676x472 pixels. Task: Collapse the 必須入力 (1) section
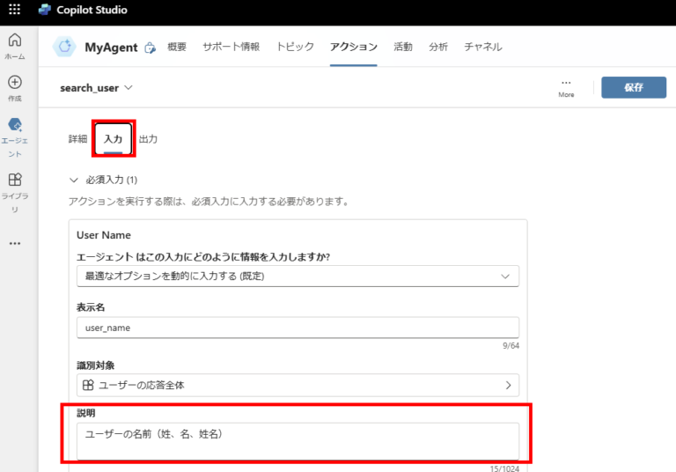click(74, 180)
